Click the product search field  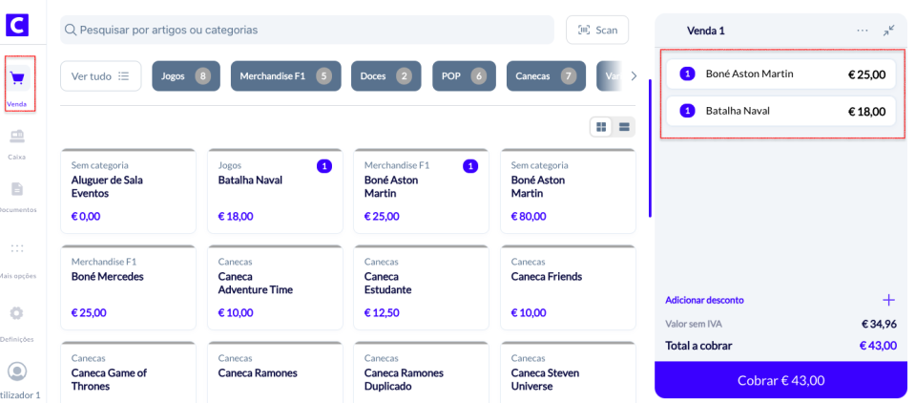click(x=306, y=30)
